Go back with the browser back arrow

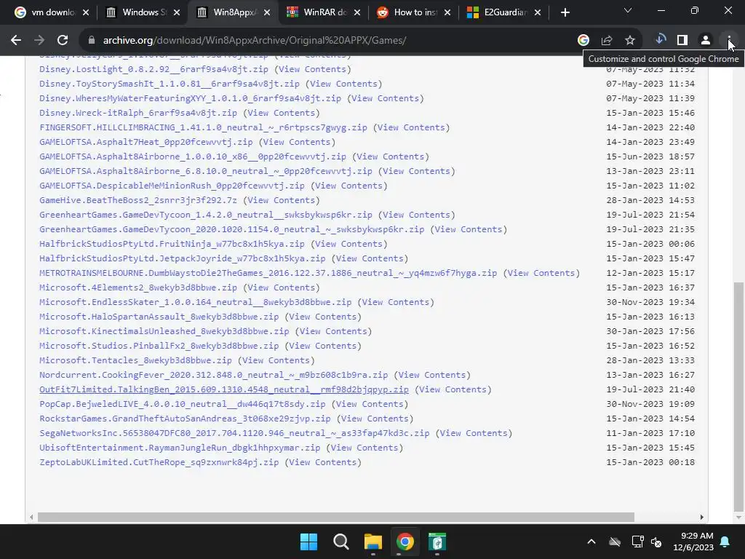pos(16,41)
